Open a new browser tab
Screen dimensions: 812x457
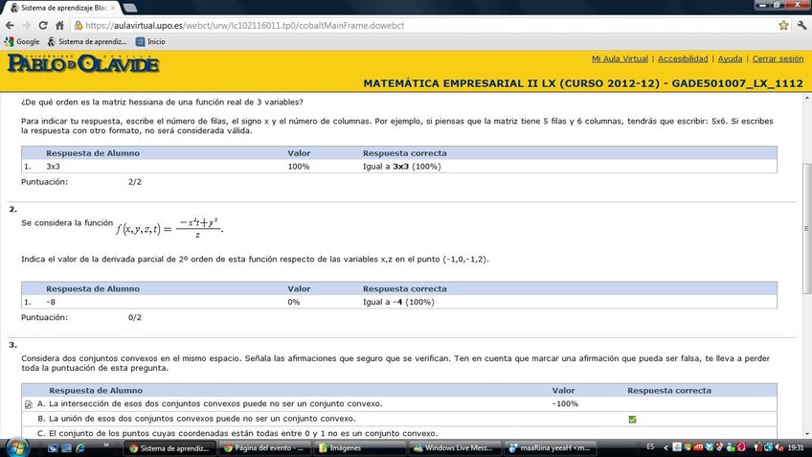[x=130, y=8]
